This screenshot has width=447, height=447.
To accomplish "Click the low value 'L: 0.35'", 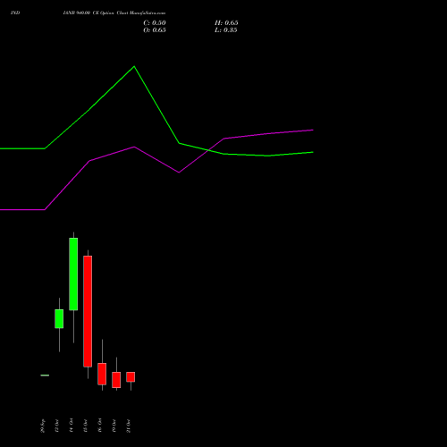I will 226,30.
